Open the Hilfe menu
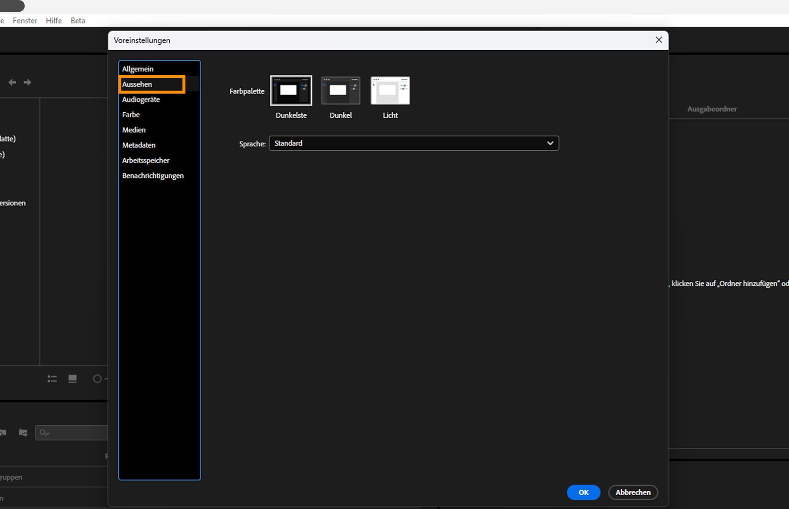 (x=54, y=21)
